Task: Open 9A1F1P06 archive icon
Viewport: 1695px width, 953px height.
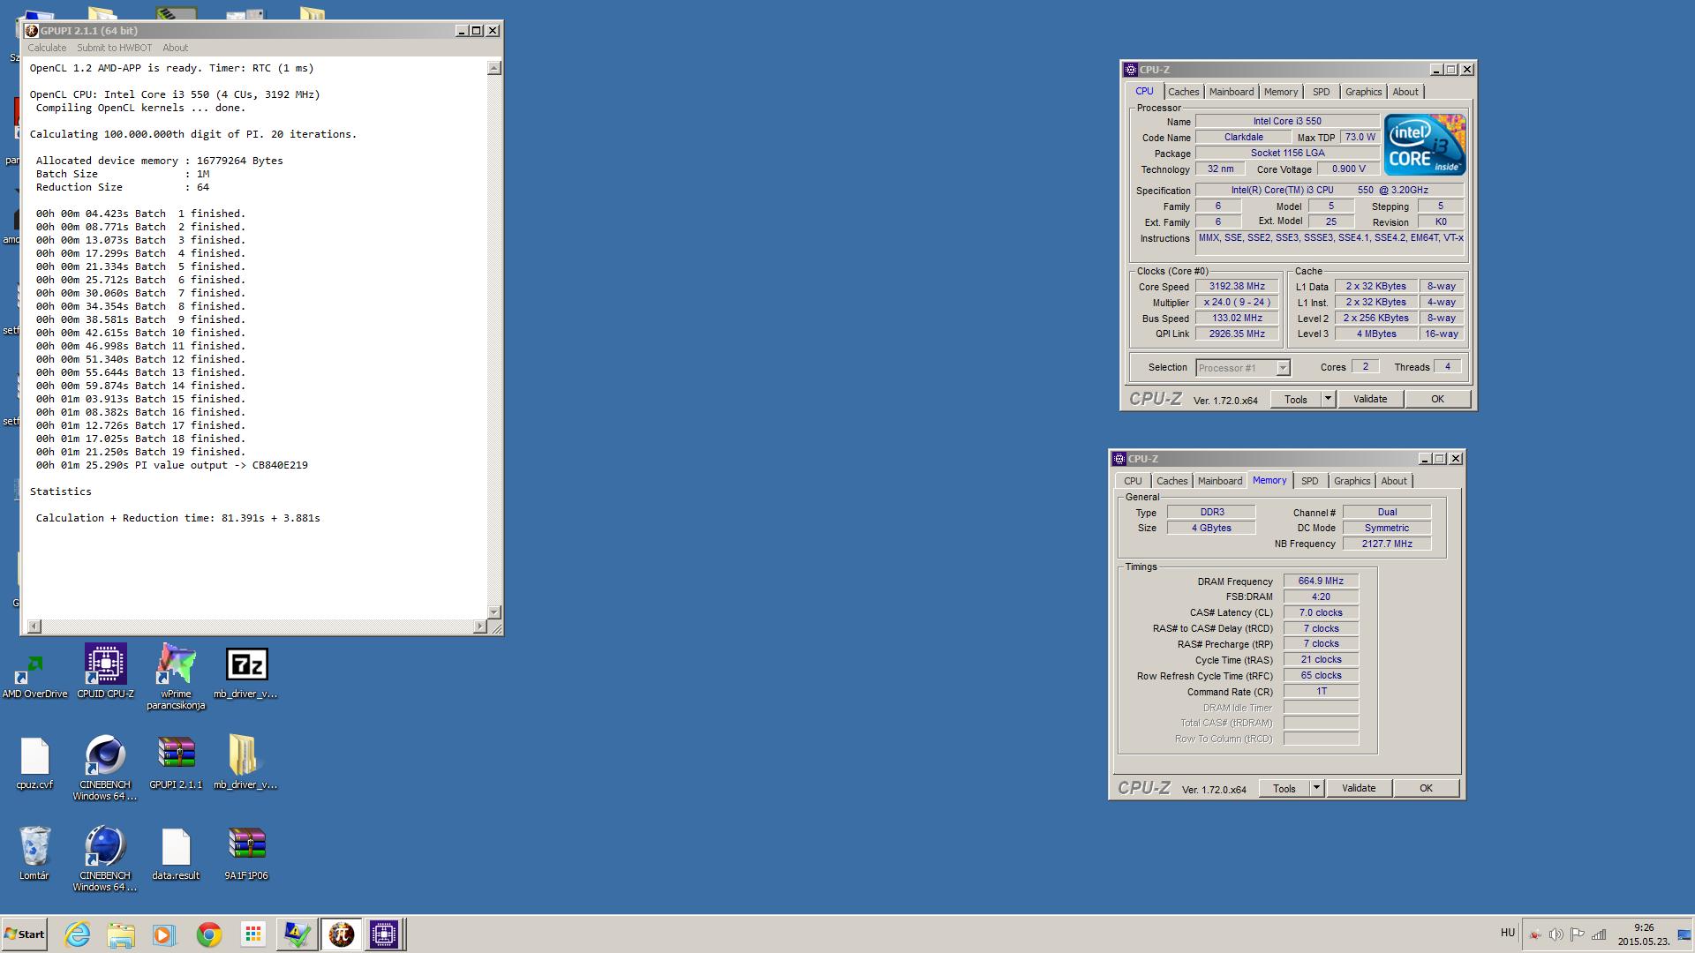Action: [x=246, y=853]
